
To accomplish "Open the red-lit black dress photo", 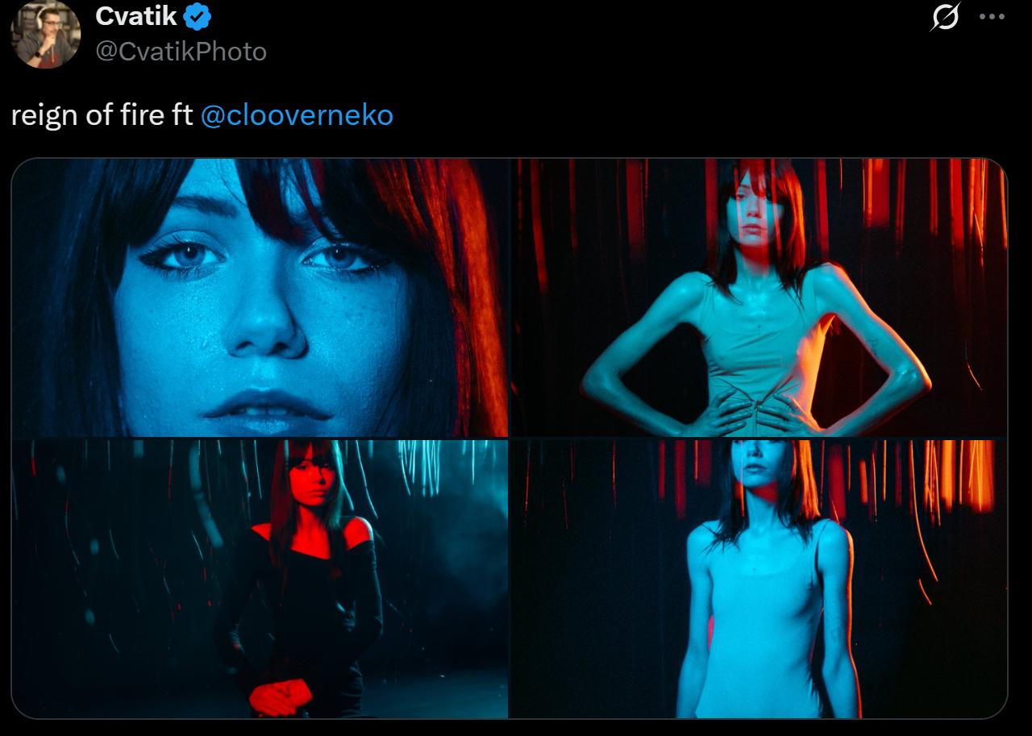I will [x=260, y=579].
